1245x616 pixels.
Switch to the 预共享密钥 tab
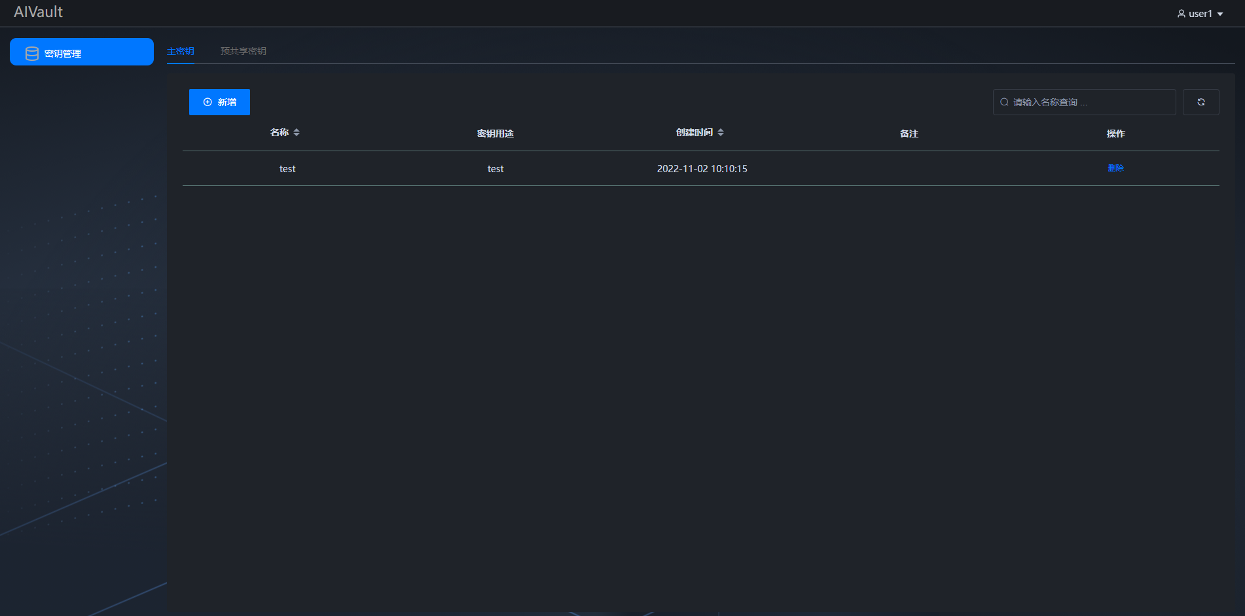click(x=244, y=51)
